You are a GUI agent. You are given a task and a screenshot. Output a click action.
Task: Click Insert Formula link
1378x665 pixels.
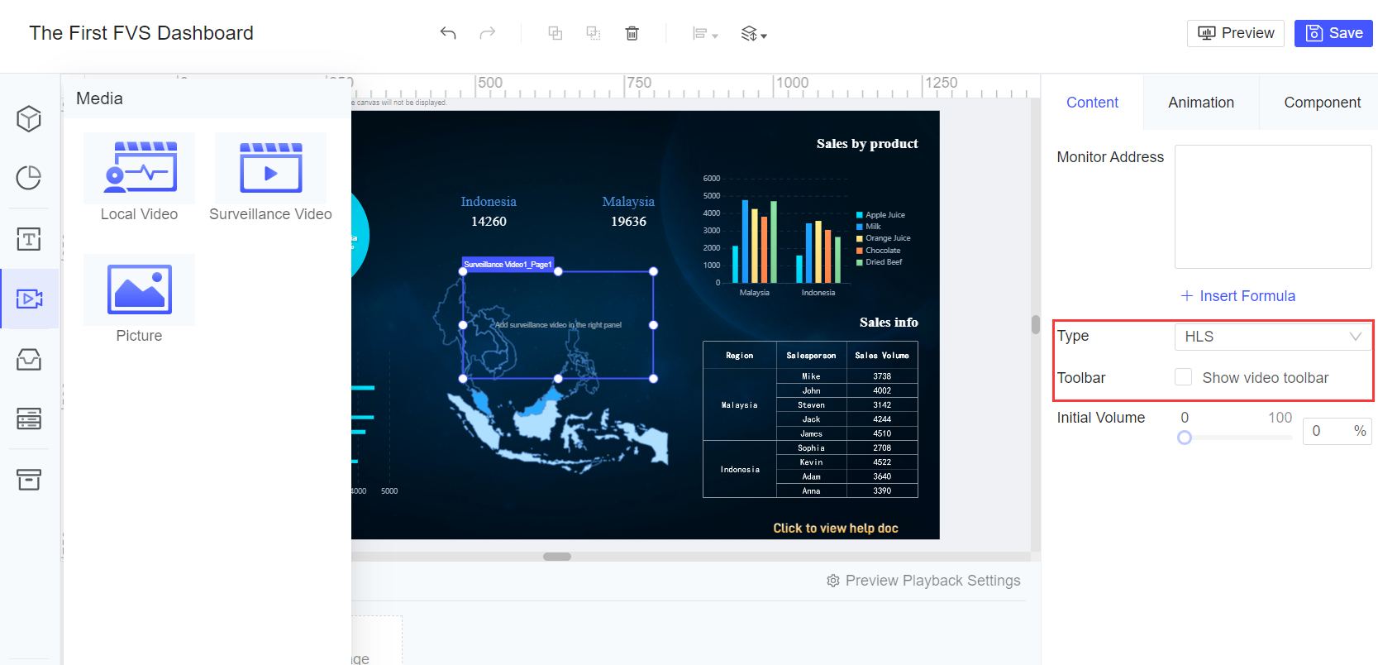point(1237,296)
